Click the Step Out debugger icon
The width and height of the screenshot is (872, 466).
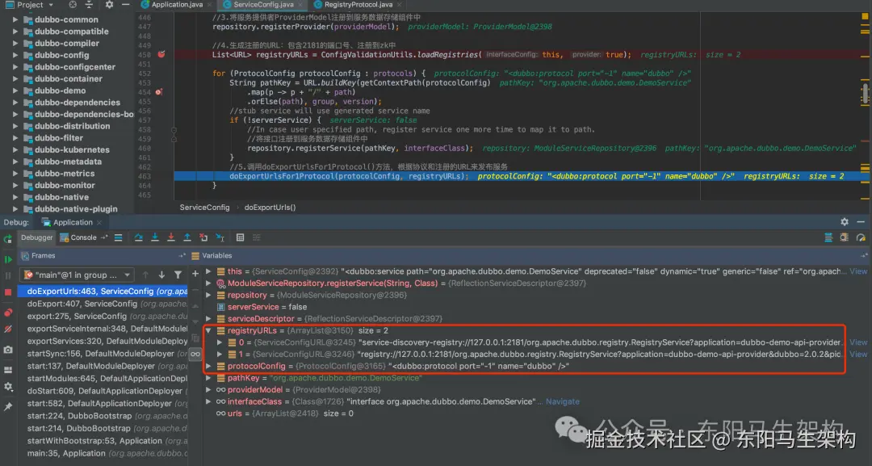click(187, 237)
